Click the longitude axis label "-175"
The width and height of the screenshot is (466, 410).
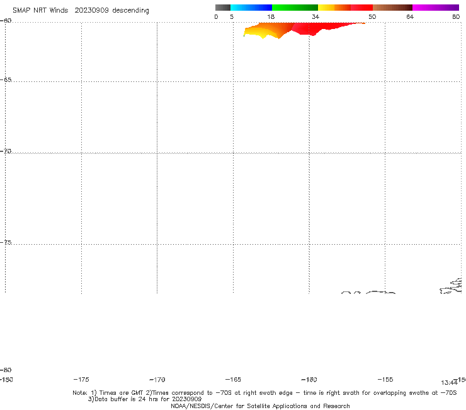tap(81, 379)
